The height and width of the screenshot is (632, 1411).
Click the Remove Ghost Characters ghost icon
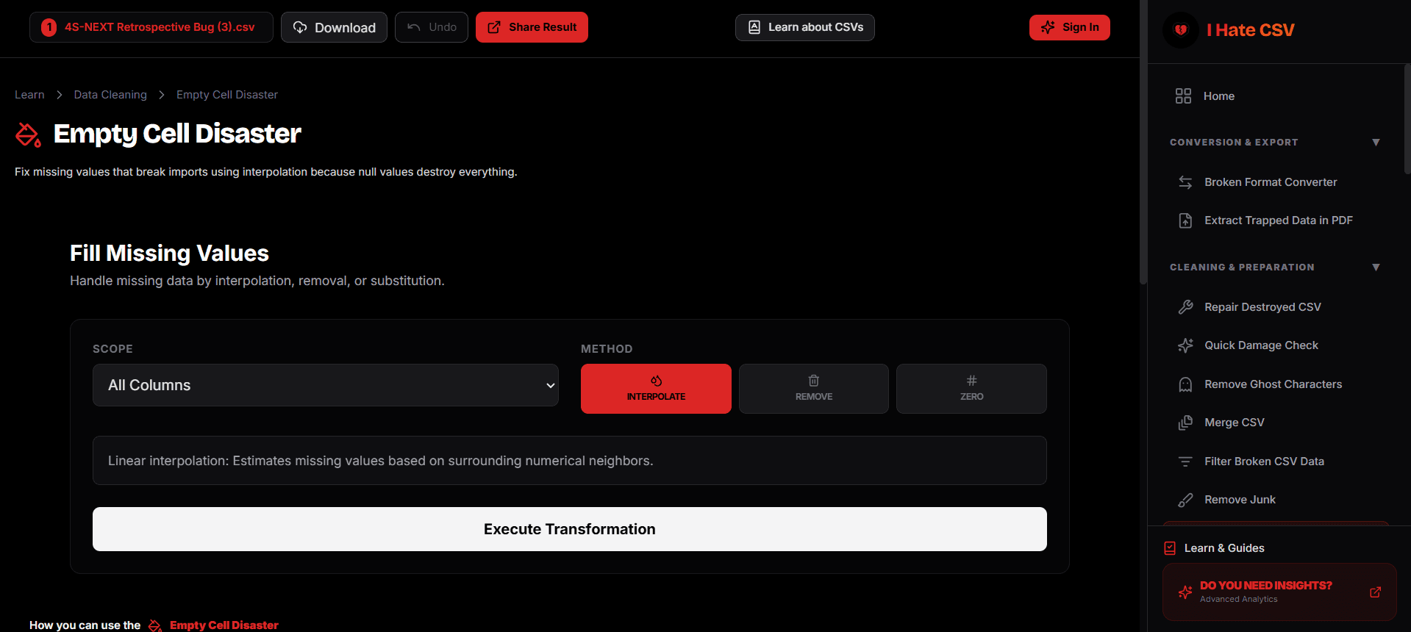1185,384
